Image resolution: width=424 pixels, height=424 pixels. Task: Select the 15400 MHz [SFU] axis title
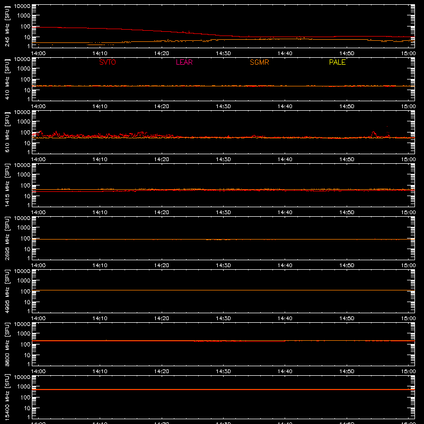[x=7, y=397]
